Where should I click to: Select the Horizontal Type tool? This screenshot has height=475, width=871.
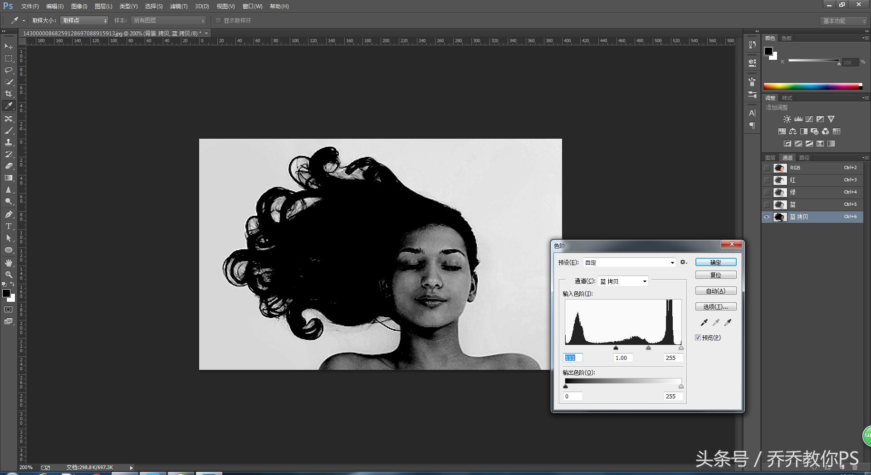(x=9, y=226)
